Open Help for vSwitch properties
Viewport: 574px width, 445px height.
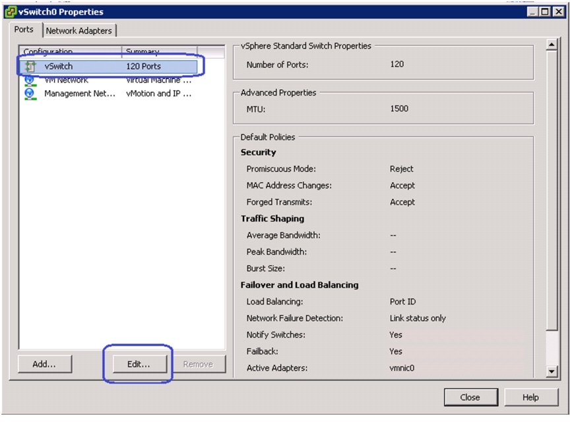(531, 397)
